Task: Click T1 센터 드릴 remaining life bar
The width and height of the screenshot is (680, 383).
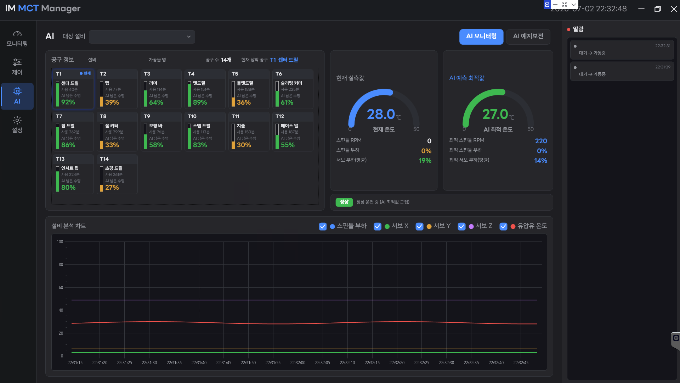Action: pyautogui.click(x=58, y=94)
